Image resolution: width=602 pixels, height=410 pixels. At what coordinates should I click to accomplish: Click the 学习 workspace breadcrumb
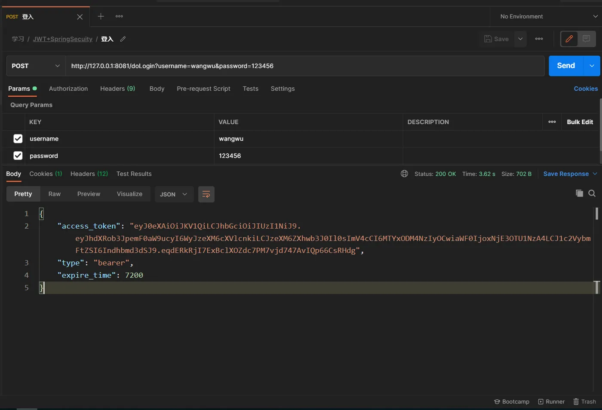coord(18,39)
